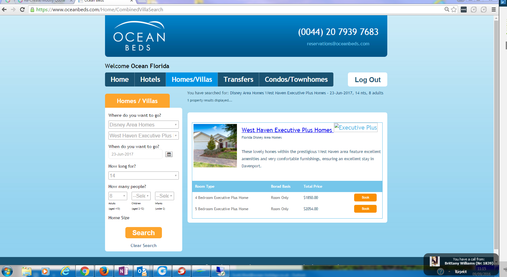Open the Adults count dropdown
This screenshot has height=277, width=507.
point(118,196)
